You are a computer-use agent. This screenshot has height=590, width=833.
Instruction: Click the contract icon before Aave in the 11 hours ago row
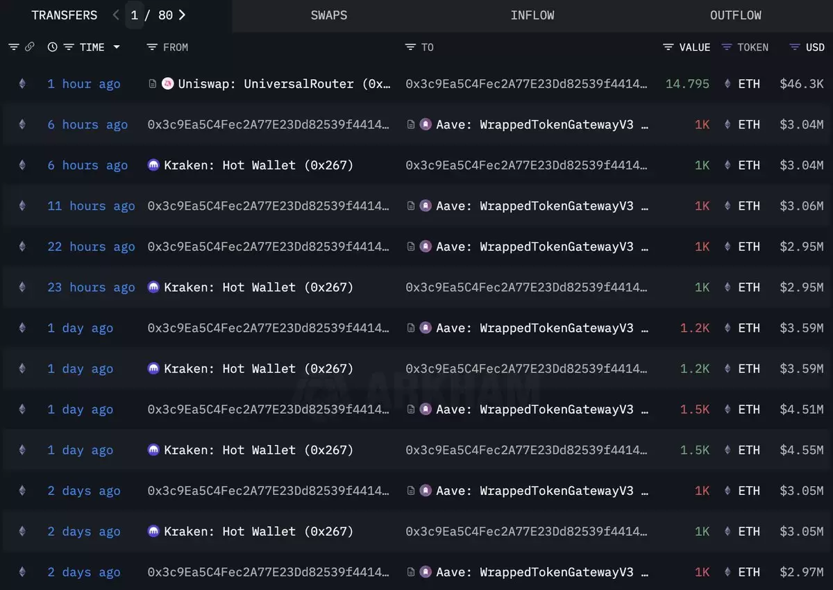coord(411,206)
